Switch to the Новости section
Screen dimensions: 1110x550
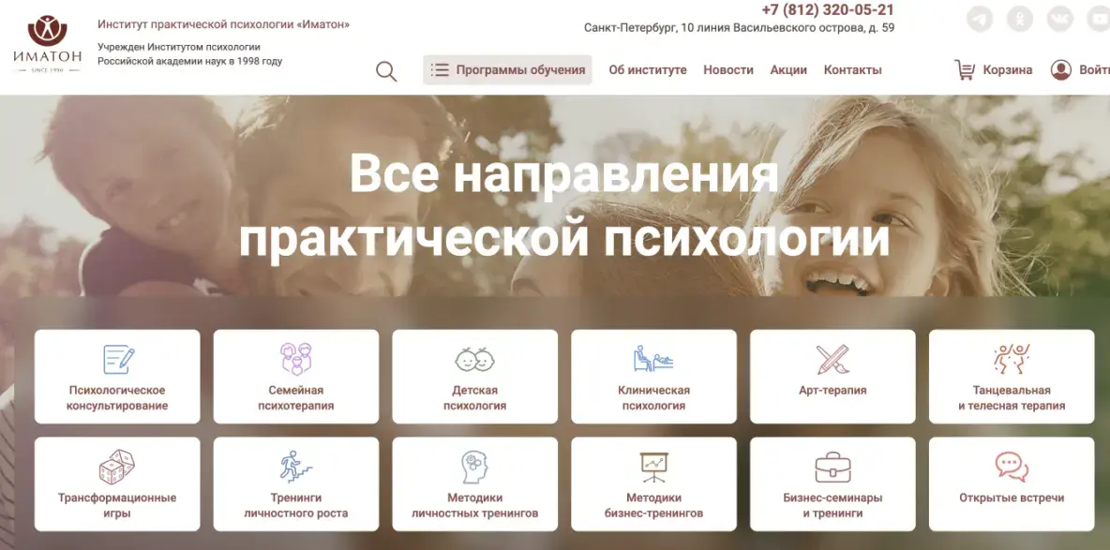tap(728, 69)
